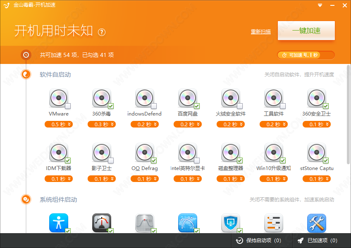Expand the 0.1 秒 dropdown under 360安全卫士
351x248 pixels.
coord(317,124)
